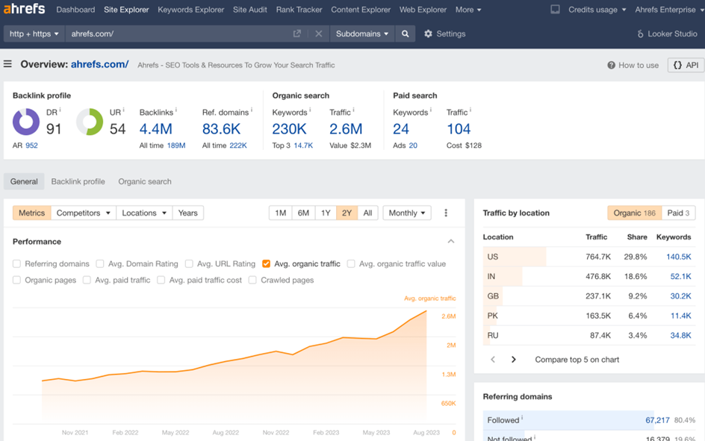Open the API button
Screen dimensions: 705x441
(686, 65)
